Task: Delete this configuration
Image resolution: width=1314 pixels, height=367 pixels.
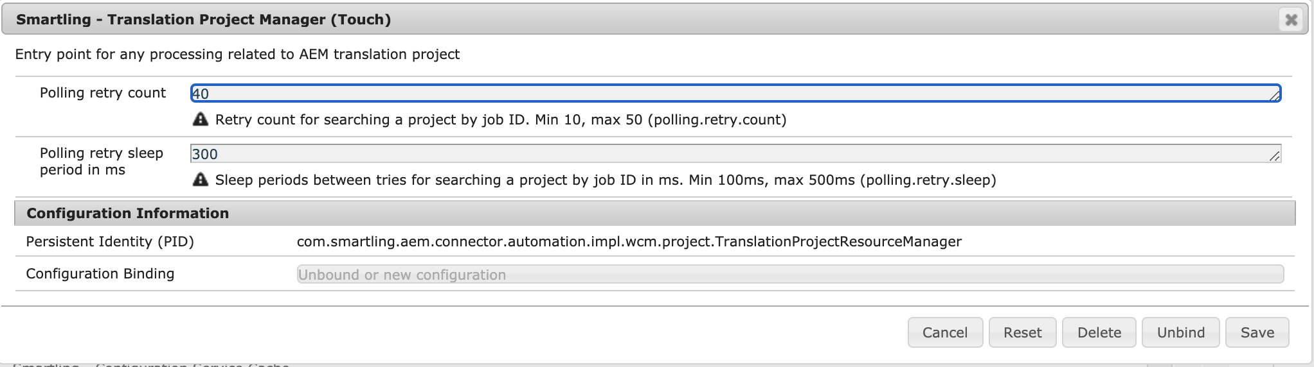Action: click(1099, 332)
